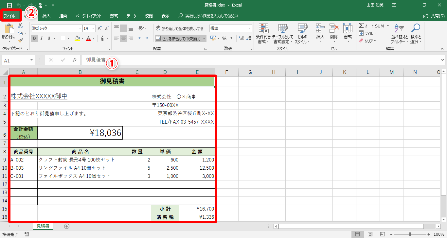Save the workbook from the quick access toolbar

(9, 5)
